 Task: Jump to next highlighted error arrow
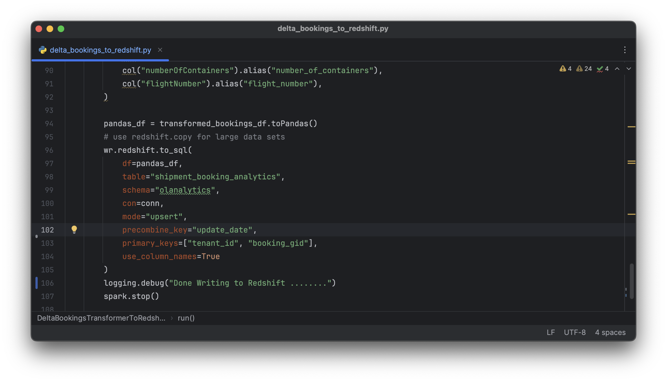tap(629, 69)
